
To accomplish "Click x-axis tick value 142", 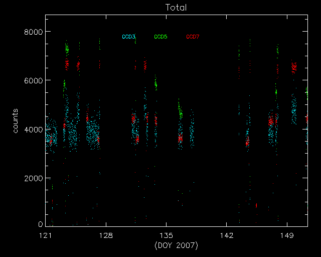I will (227, 235).
